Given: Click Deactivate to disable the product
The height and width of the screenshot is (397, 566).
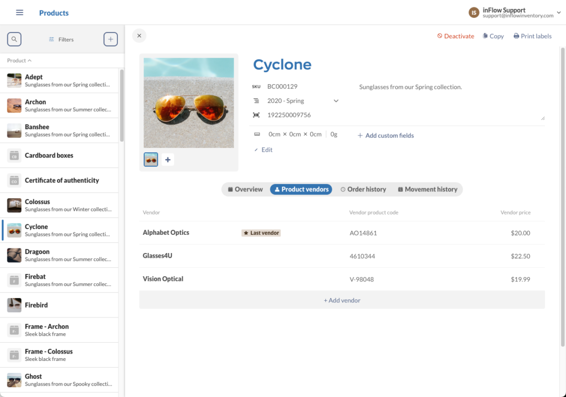Looking at the screenshot, I should [455, 36].
